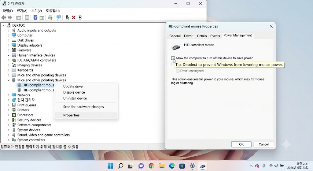Viewport: 313px width, 171px height.
Task: Expand the Keyboards node
Action: click(x=9, y=70)
